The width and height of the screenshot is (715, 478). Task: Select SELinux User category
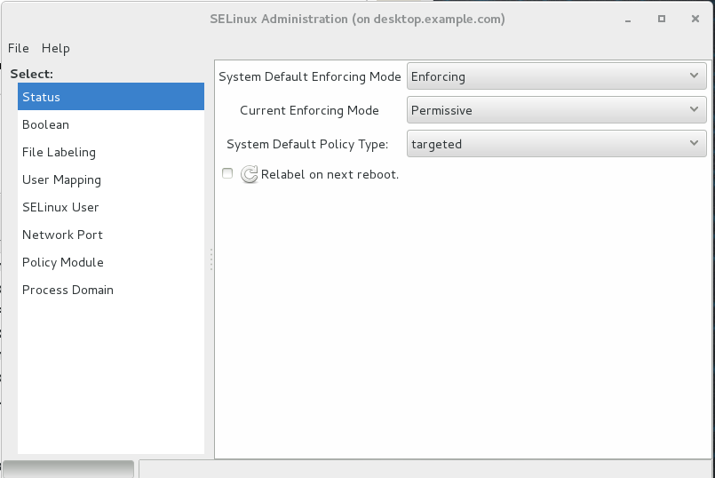coord(111,207)
